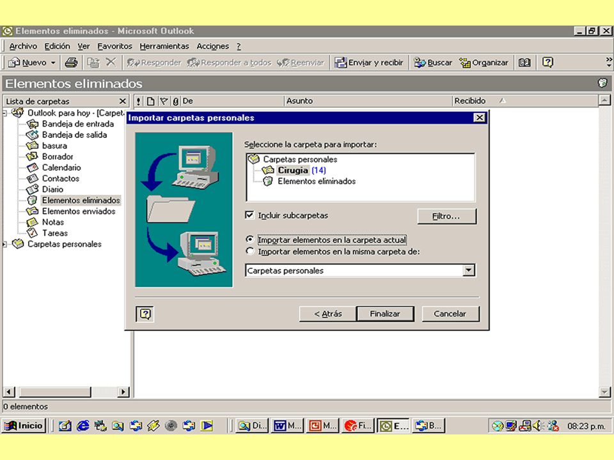Click the < Atrás button
Screen dimensions: 614x460
coord(327,314)
